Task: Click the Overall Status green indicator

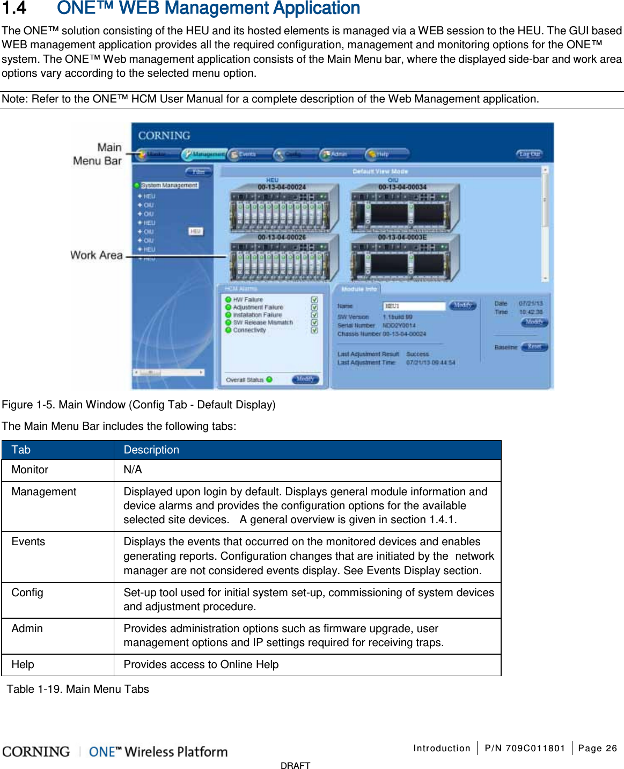Action: tap(269, 379)
